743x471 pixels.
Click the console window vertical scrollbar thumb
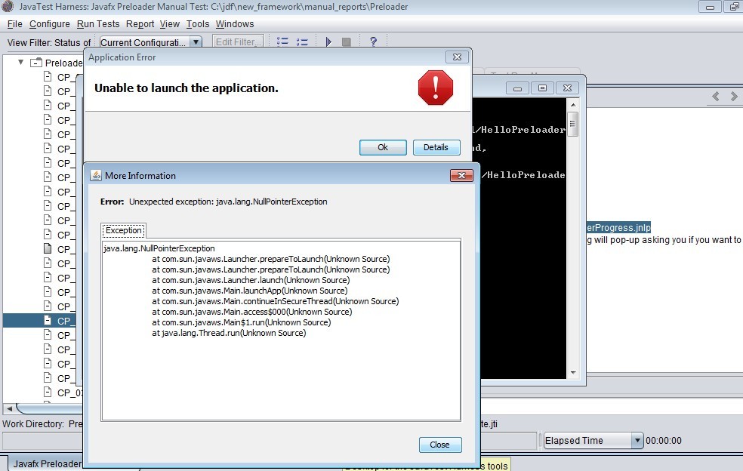click(x=573, y=125)
